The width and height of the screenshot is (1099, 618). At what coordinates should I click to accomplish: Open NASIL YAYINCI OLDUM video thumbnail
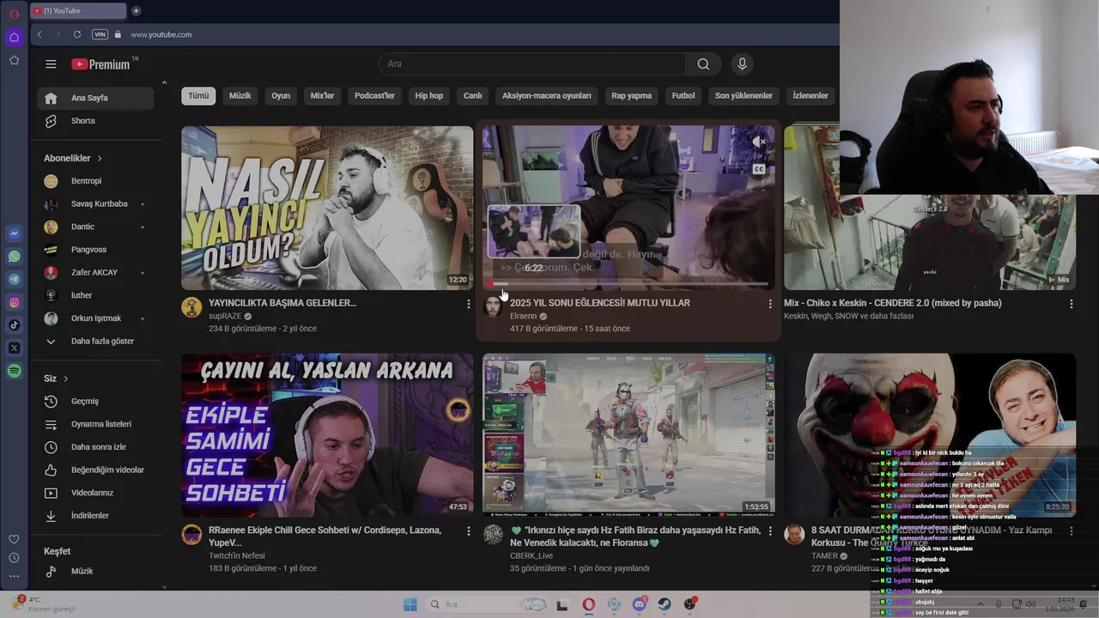(x=327, y=208)
